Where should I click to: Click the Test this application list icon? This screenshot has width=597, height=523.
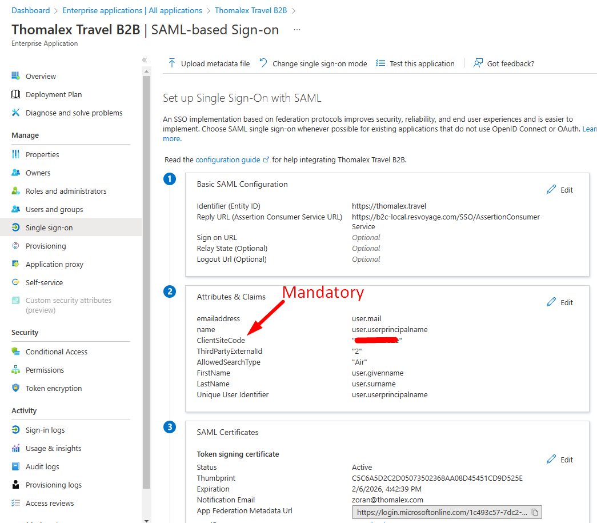coord(380,63)
